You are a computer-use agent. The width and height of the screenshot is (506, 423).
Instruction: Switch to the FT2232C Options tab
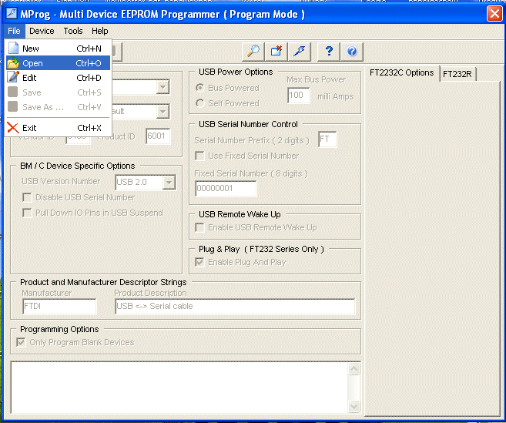(x=402, y=72)
